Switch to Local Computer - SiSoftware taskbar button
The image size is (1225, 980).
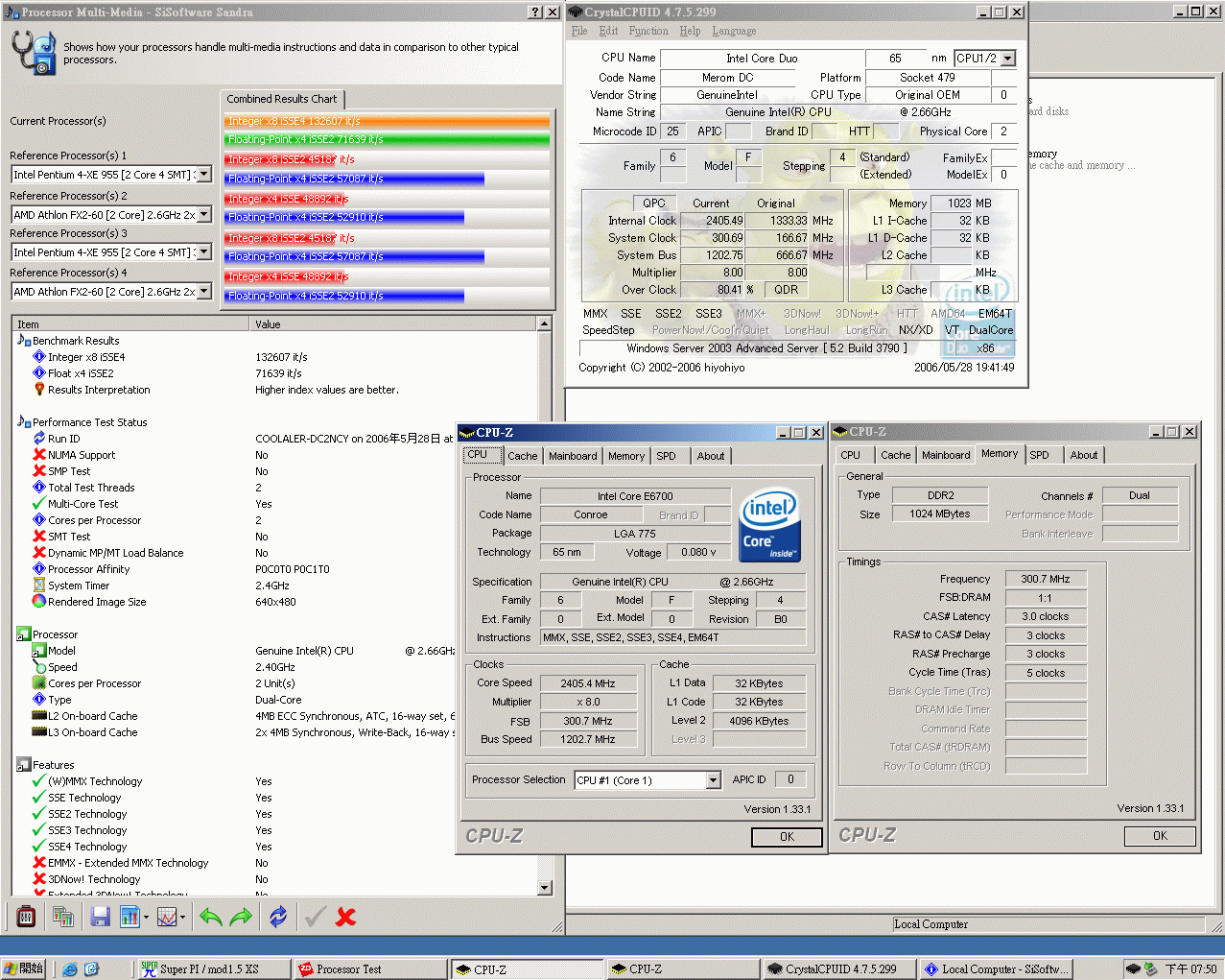click(996, 969)
